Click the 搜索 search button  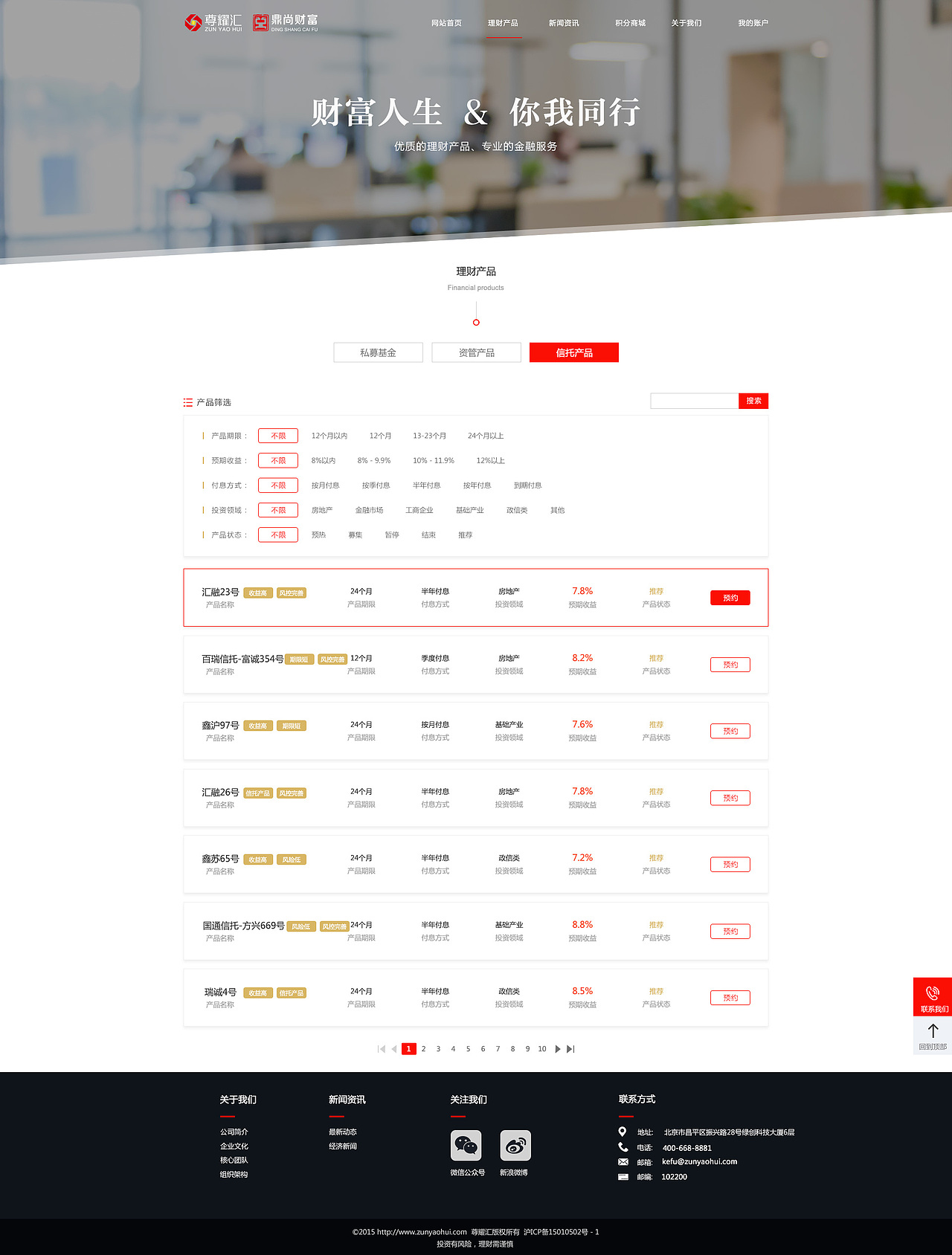(x=753, y=401)
